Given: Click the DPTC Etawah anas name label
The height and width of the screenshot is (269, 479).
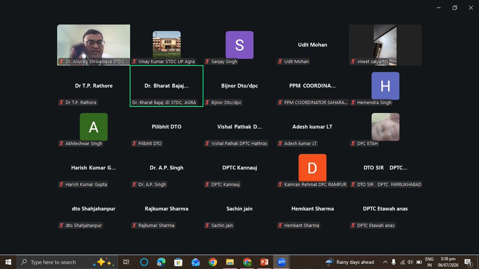Looking at the screenshot, I should (x=376, y=226).
